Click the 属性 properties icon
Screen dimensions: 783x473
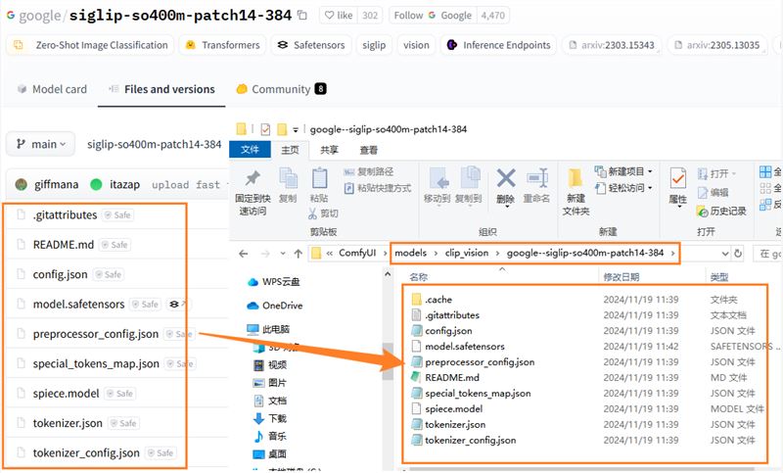pos(677,179)
